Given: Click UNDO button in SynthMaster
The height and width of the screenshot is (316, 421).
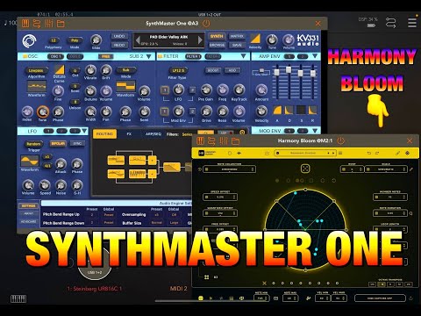Looking at the screenshot, I should [119, 36].
